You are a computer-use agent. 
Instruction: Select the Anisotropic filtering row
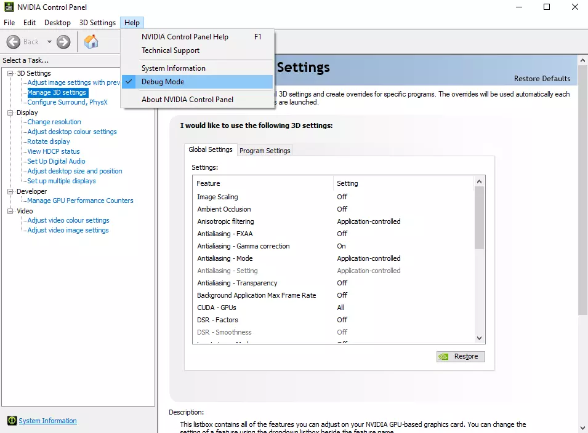coord(333,221)
